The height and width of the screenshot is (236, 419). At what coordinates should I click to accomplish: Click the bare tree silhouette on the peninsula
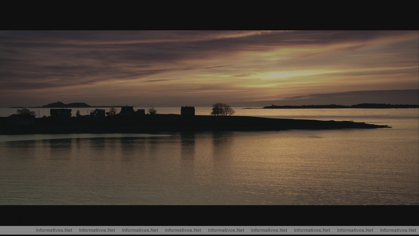point(222,110)
